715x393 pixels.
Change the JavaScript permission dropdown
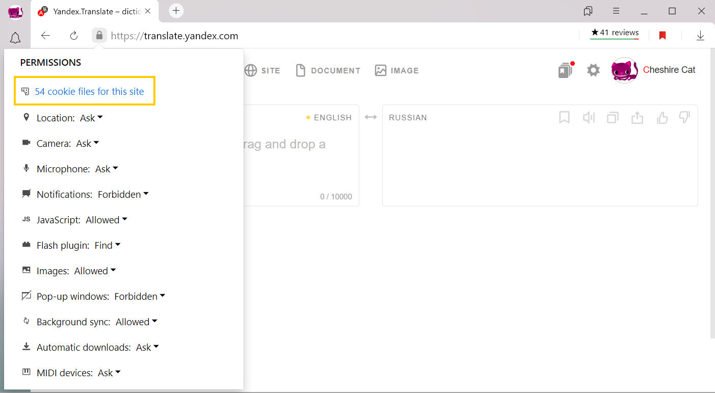(107, 220)
